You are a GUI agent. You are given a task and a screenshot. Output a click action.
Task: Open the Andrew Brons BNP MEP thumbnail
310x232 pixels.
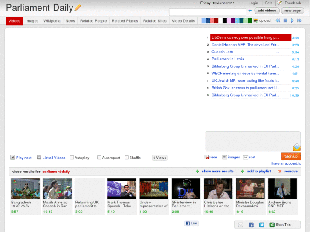[282, 189]
